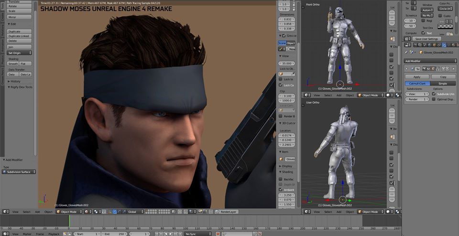The width and height of the screenshot is (459, 236).
Task: Collapse the Edit section in tool shelf
Action: point(12,24)
